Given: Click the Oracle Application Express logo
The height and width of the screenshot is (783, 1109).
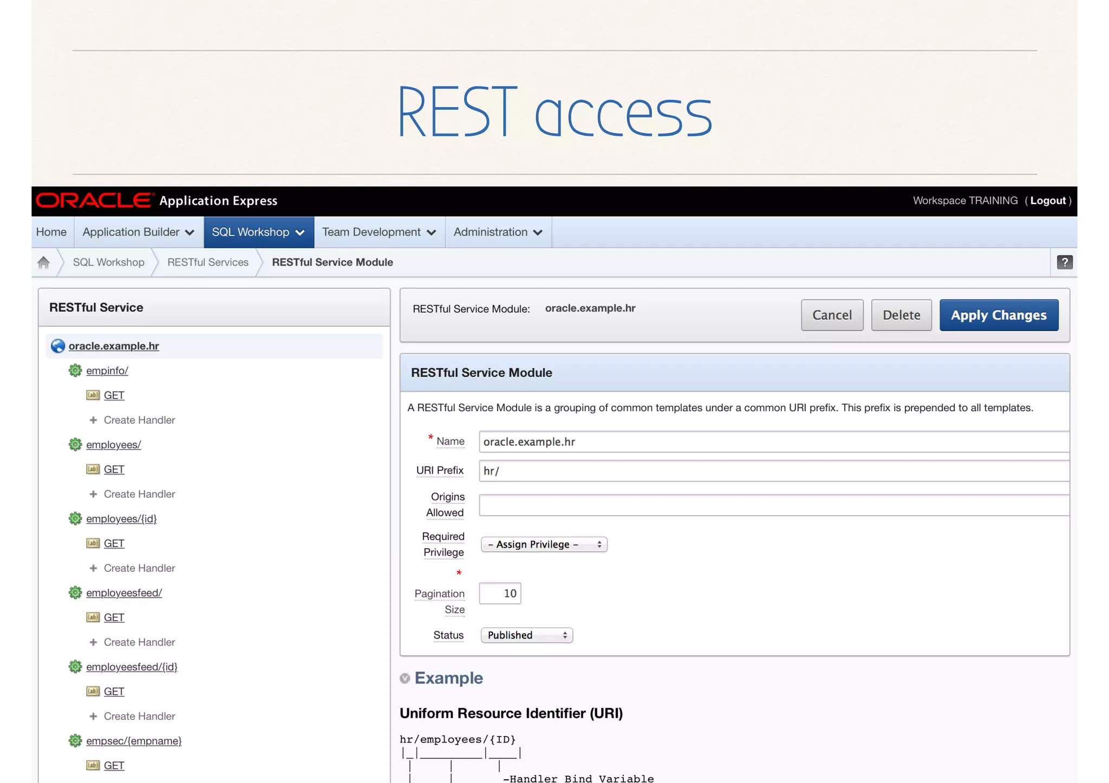Looking at the screenshot, I should click(156, 201).
